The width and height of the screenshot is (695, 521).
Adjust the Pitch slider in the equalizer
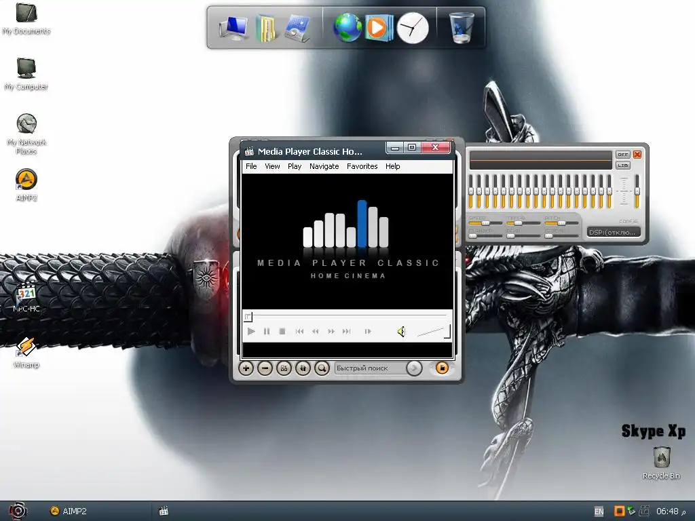click(561, 223)
